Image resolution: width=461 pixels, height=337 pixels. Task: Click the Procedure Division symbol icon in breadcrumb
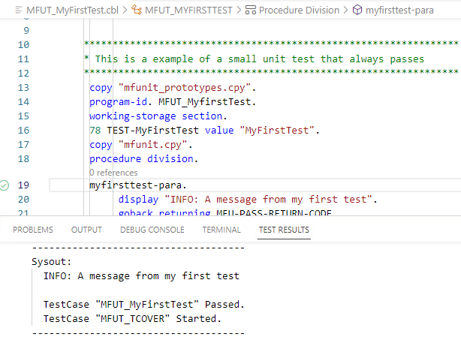pyautogui.click(x=251, y=11)
